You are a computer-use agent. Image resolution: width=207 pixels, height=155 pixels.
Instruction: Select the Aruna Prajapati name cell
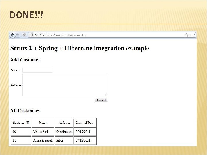tap(43, 140)
